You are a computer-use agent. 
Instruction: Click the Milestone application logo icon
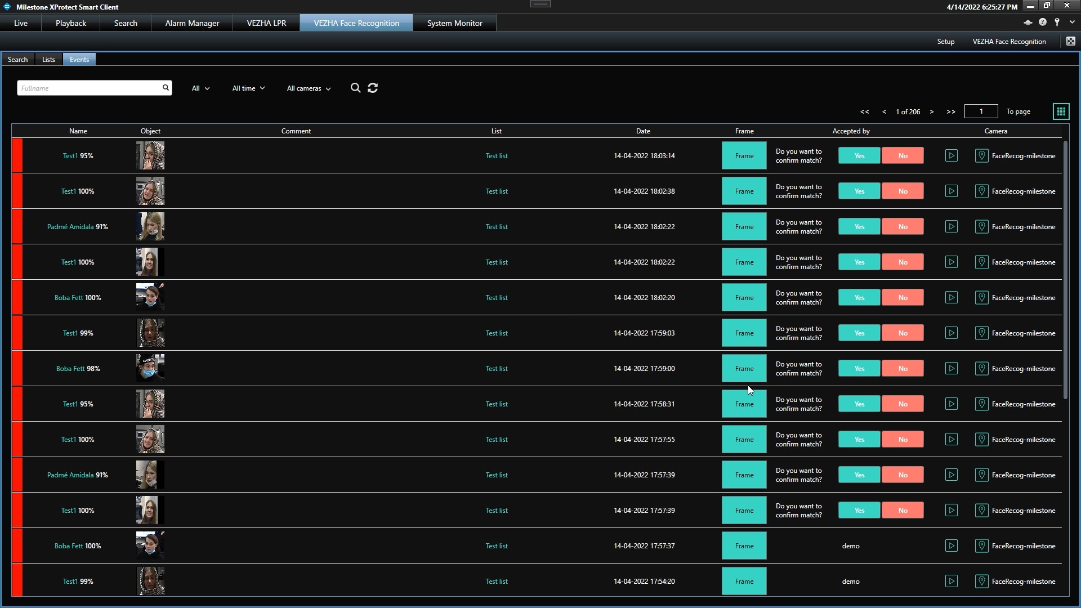click(x=7, y=7)
